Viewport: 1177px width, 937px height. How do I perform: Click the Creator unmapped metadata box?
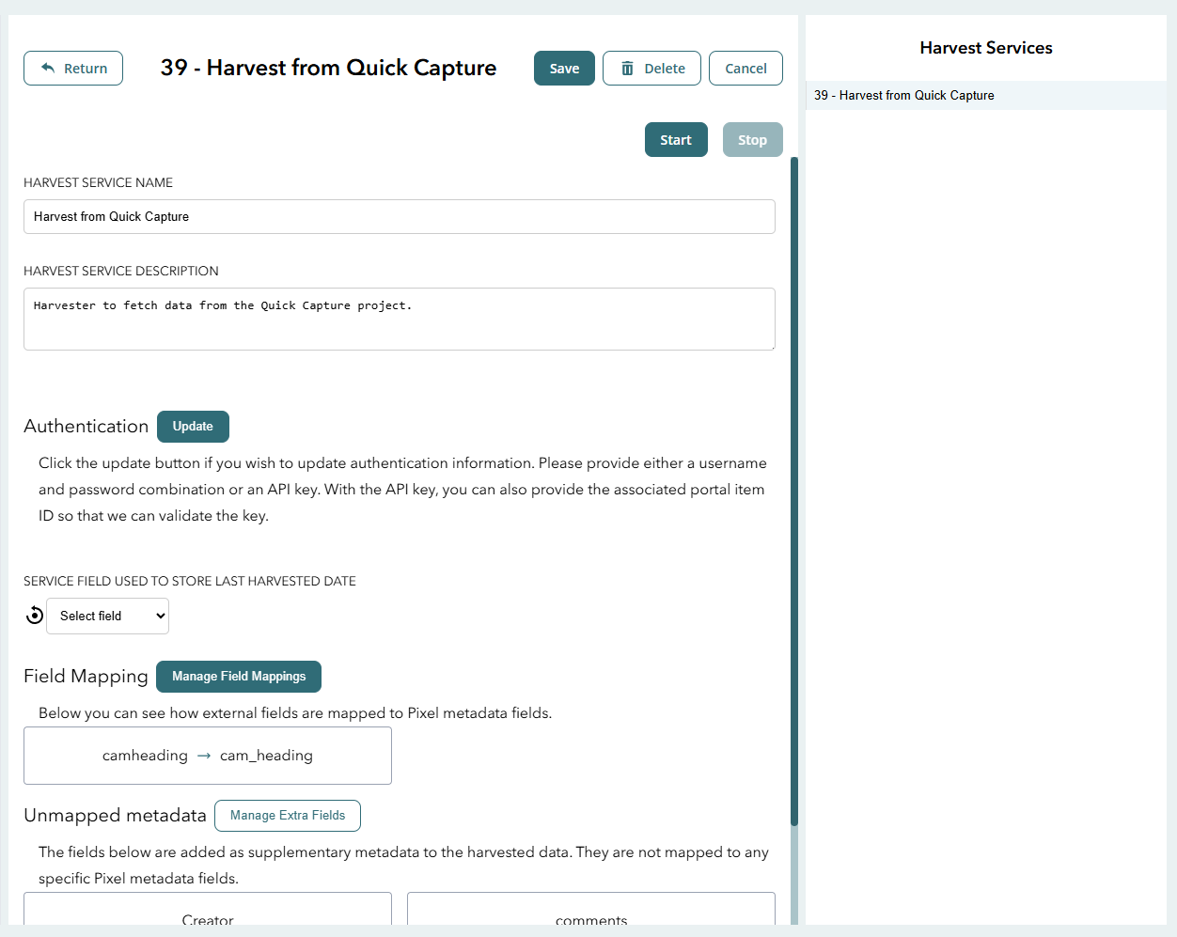tap(208, 912)
